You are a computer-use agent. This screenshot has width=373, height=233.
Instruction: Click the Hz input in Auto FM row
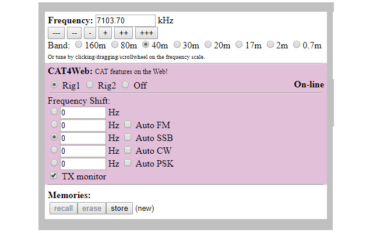click(83, 126)
